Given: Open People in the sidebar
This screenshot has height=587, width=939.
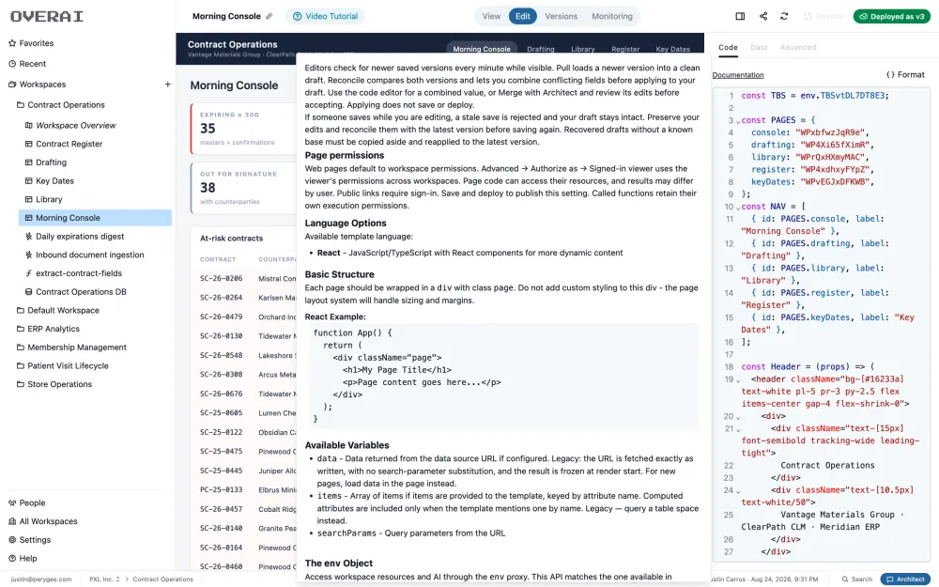Looking at the screenshot, I should point(26,503).
